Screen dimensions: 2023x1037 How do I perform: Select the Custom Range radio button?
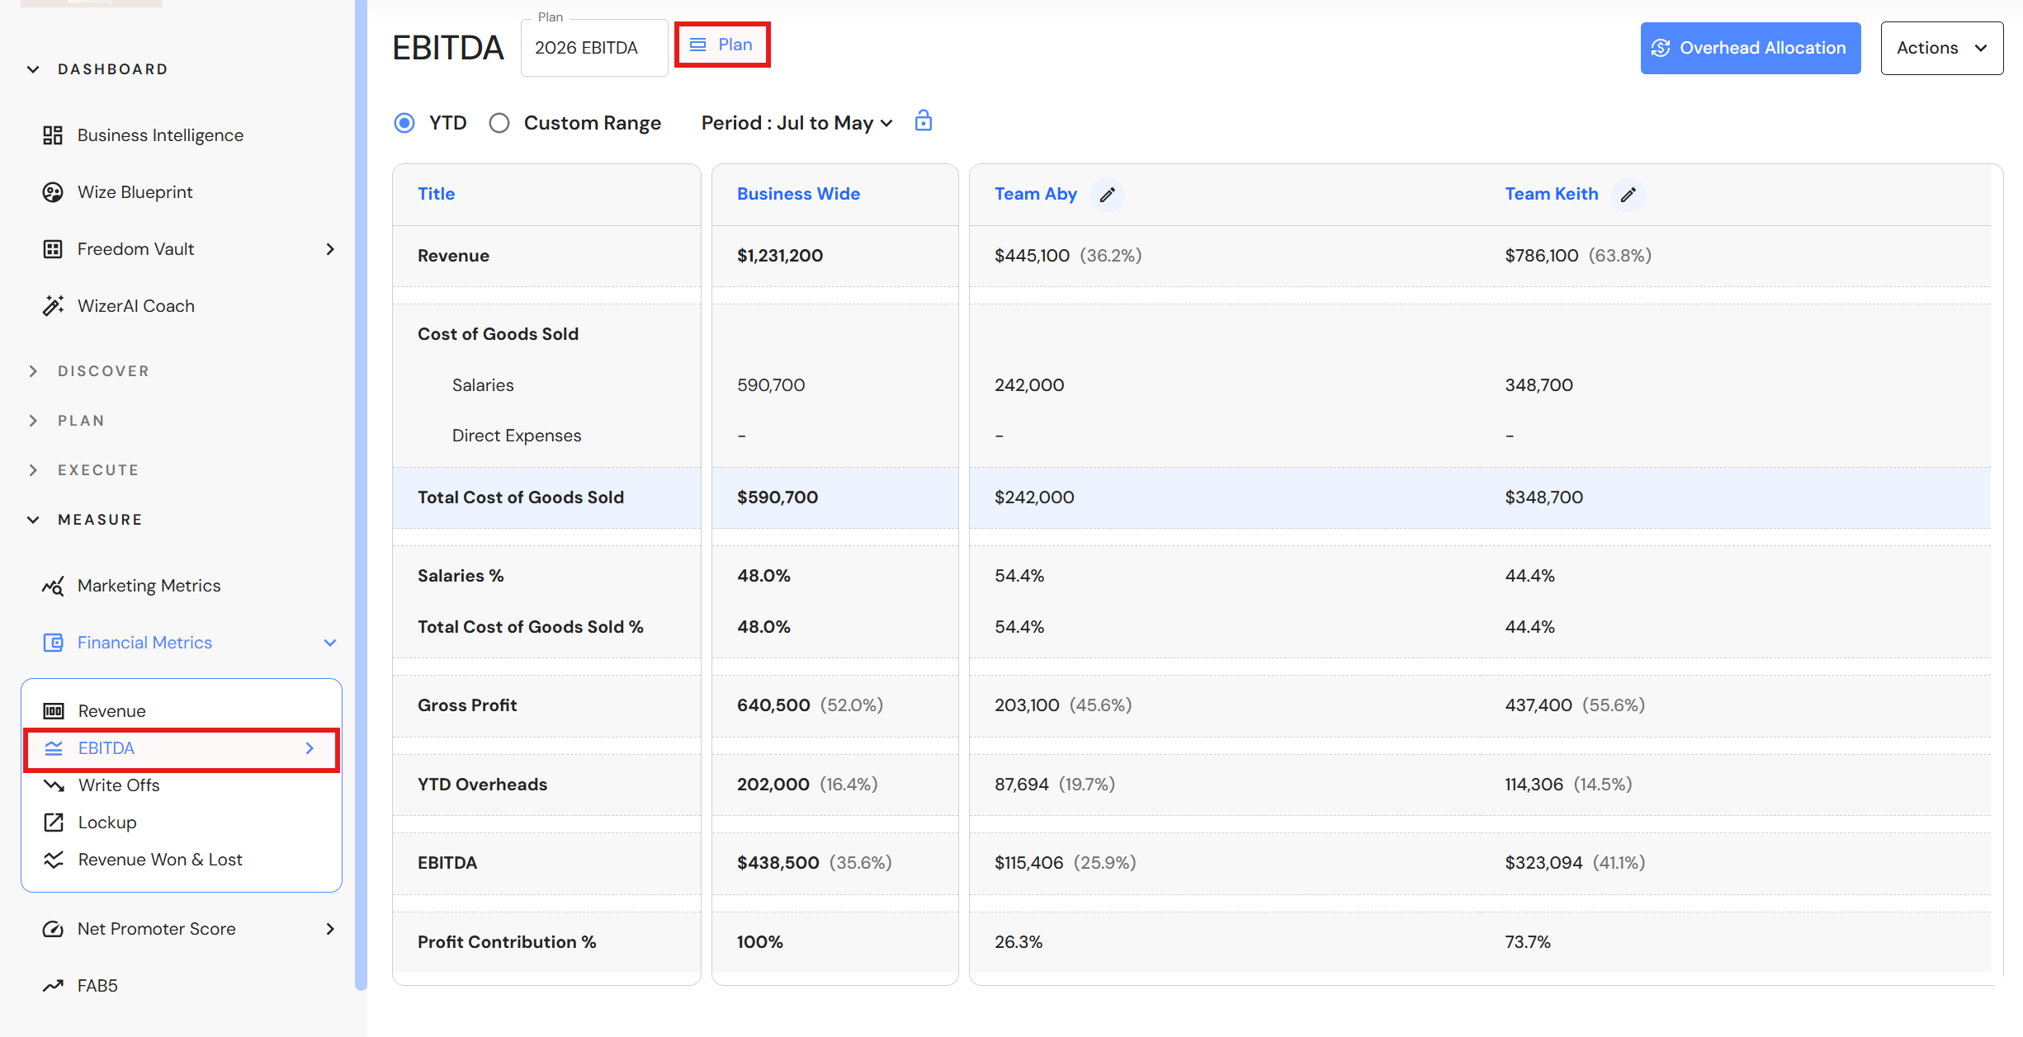[x=499, y=123]
